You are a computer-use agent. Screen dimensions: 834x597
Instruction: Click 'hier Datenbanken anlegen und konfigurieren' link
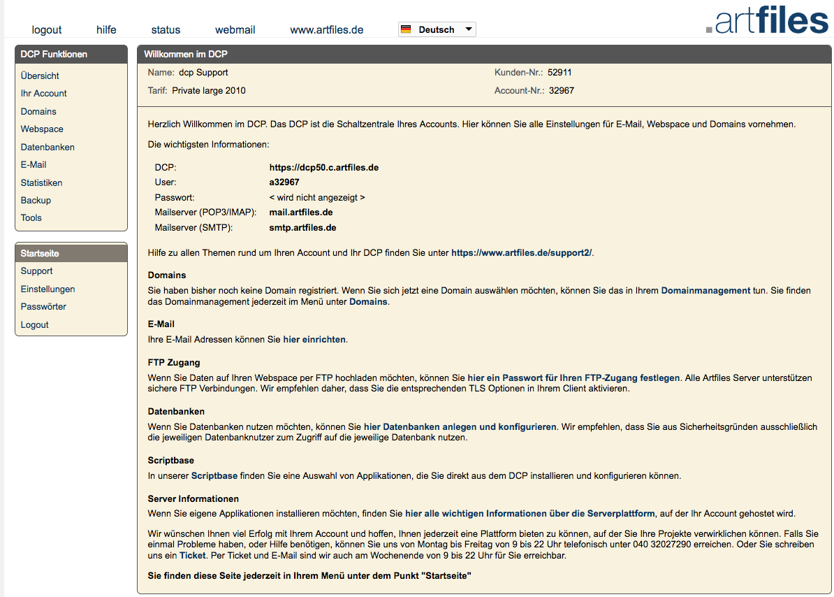pos(460,426)
